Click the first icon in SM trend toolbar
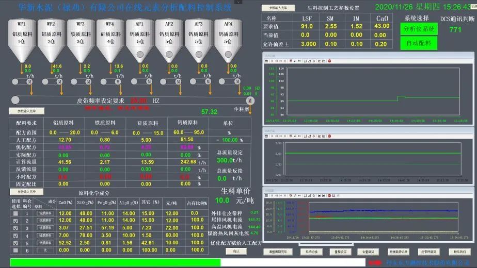This screenshot has height=268, width=477. tap(267, 137)
